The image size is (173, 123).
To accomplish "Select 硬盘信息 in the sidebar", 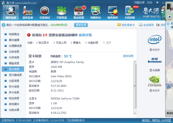I will (x=13, y=63).
